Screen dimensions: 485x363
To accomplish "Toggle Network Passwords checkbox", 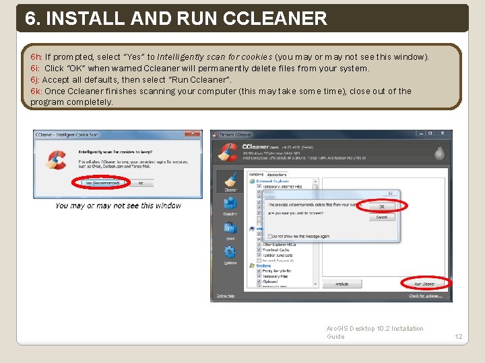I will [x=259, y=261].
